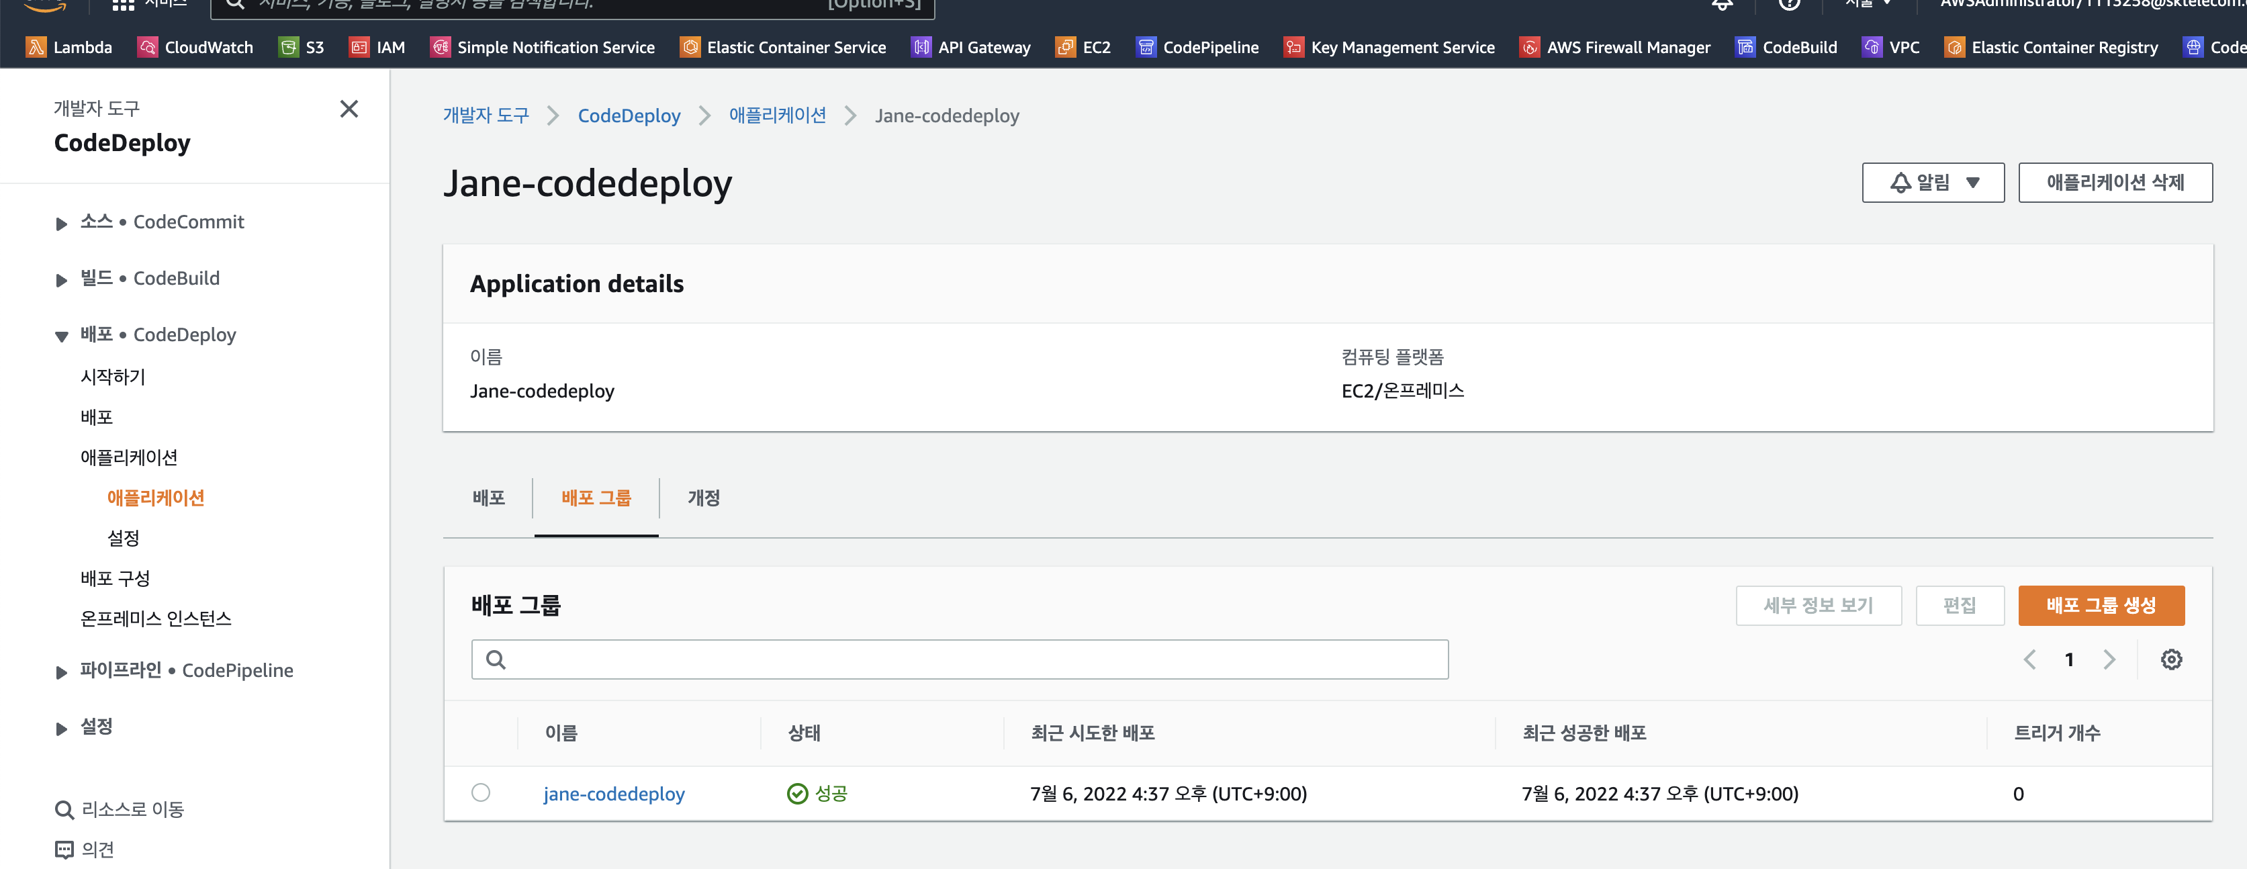The height and width of the screenshot is (869, 2247).
Task: Open Key Management Service shortcut icon
Action: pos(1293,47)
